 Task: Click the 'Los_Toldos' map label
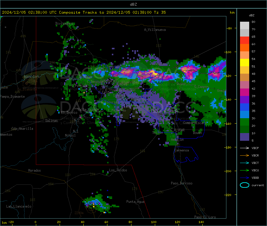(x=118, y=170)
